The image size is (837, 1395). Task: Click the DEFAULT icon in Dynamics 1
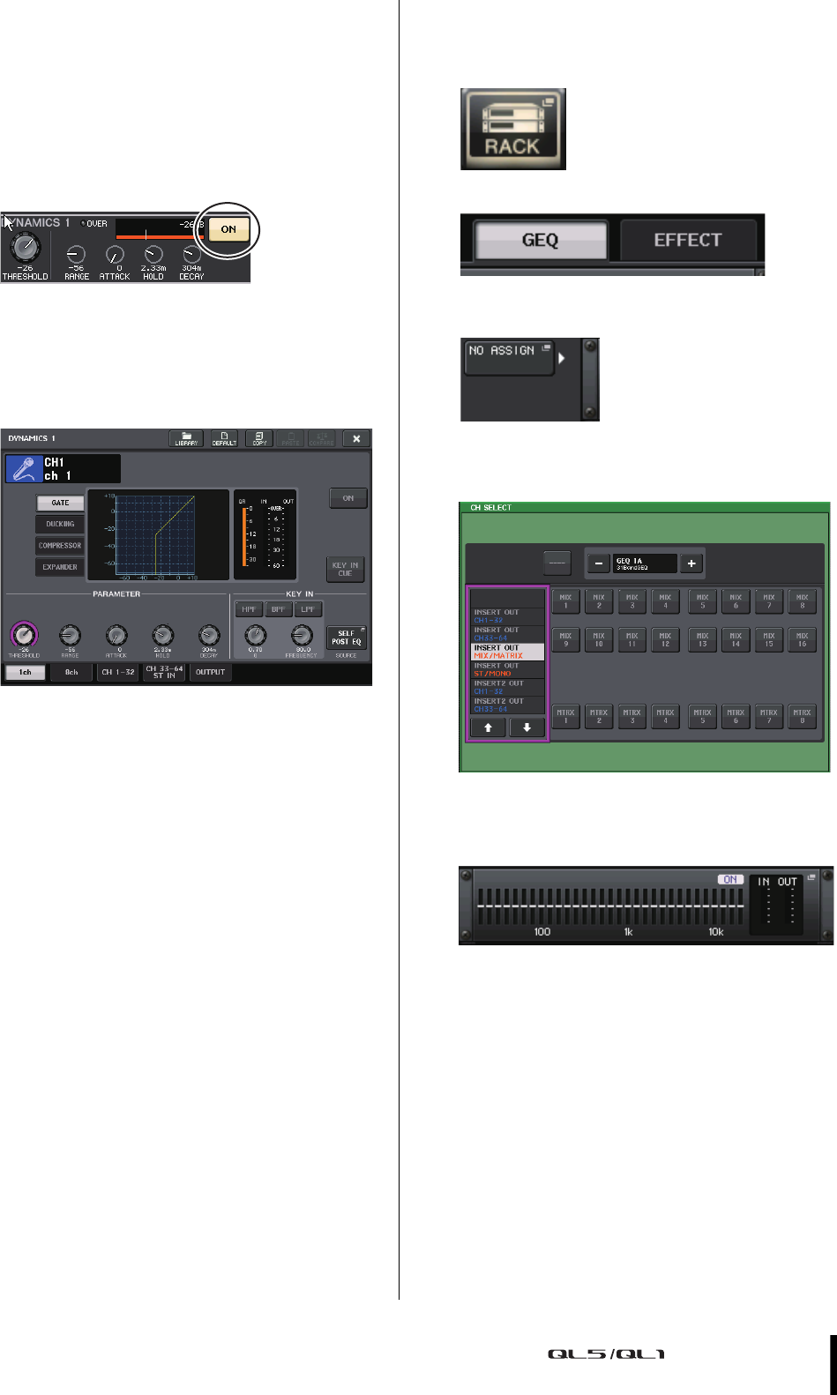(224, 438)
